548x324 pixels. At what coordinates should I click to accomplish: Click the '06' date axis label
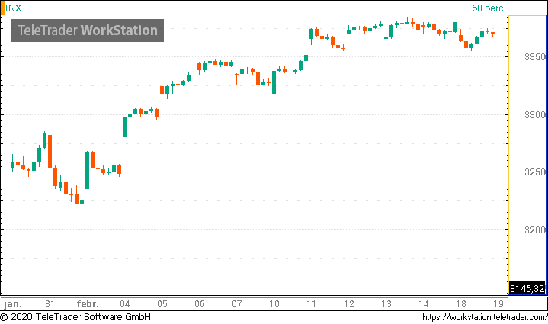point(200,303)
